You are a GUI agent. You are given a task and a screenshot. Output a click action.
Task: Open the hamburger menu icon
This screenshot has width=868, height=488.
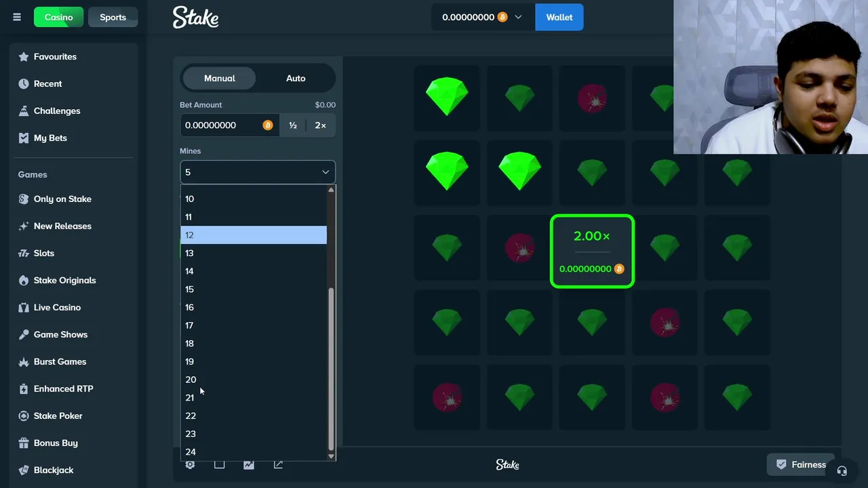tap(17, 17)
